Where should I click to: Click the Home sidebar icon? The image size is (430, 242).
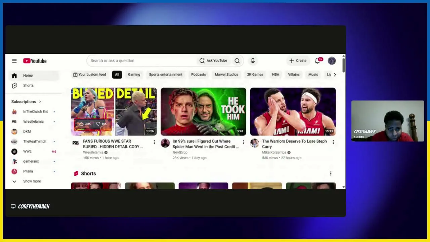[14, 75]
